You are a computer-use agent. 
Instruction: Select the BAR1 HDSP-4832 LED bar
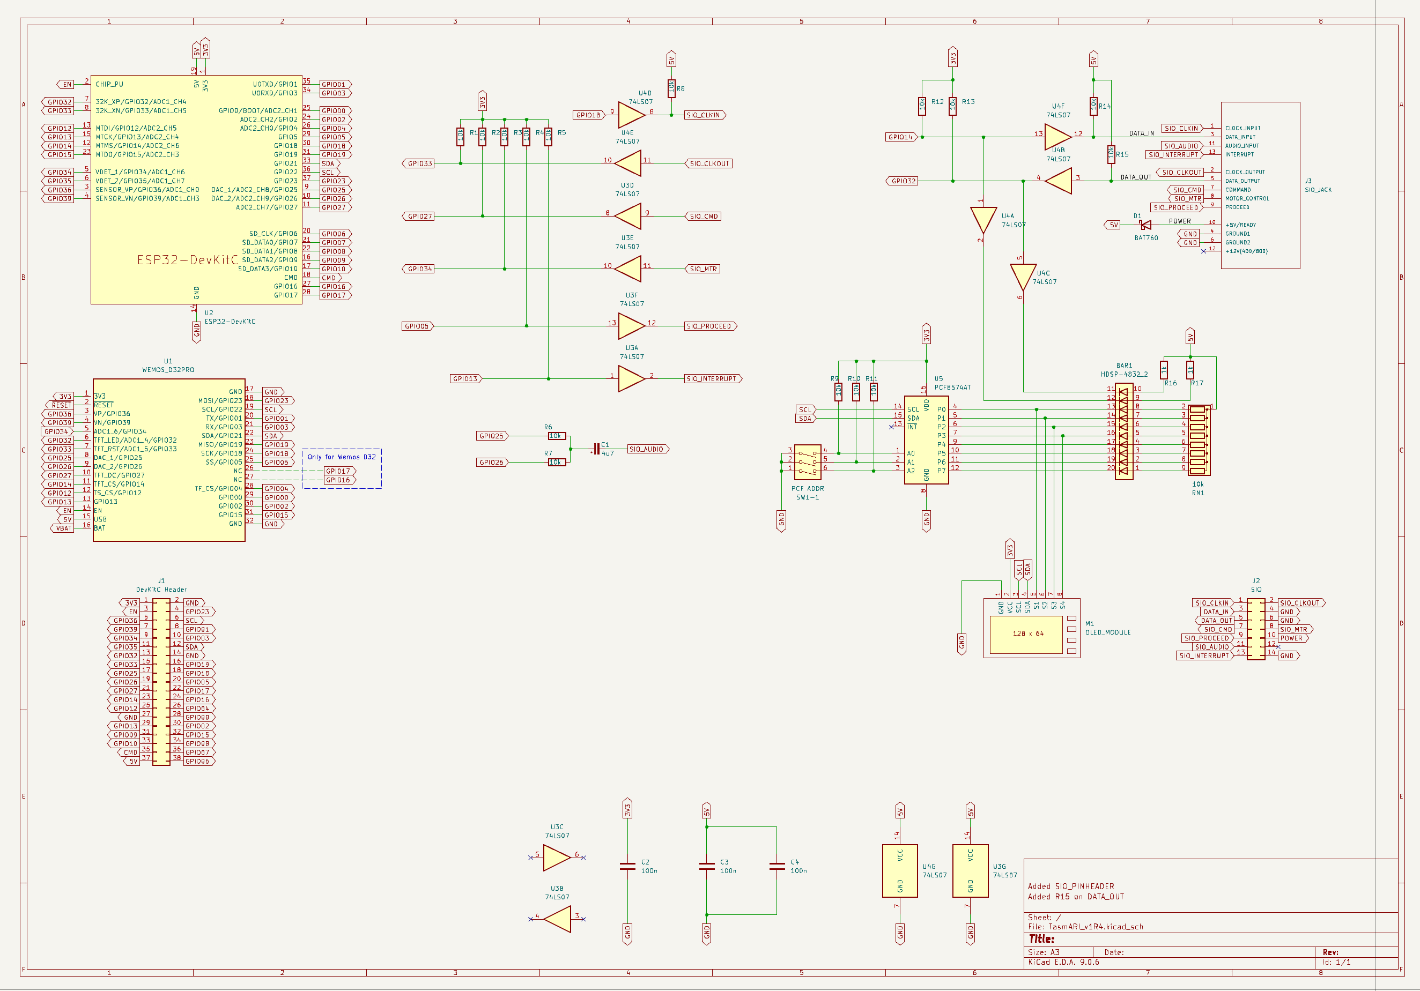pos(1124,431)
